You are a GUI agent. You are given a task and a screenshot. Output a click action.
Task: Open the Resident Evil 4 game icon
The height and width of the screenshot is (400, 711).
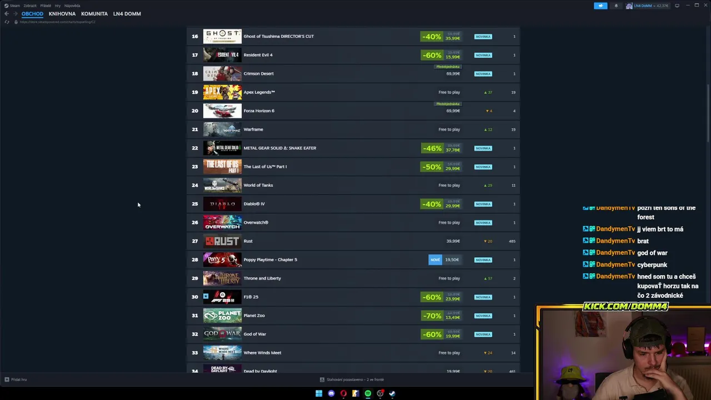point(222,55)
